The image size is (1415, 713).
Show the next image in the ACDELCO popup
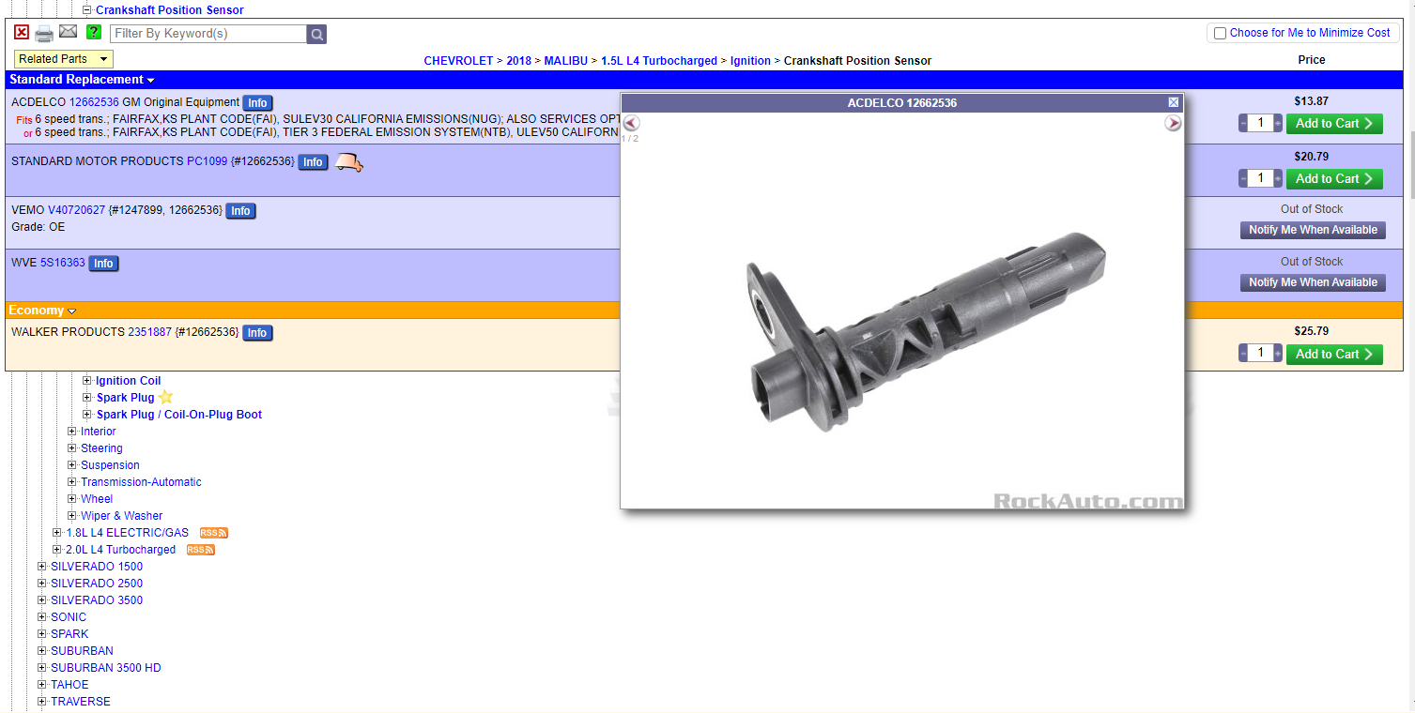[1173, 123]
